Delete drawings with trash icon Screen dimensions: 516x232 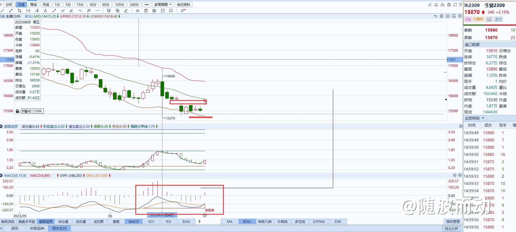click(146, 11)
